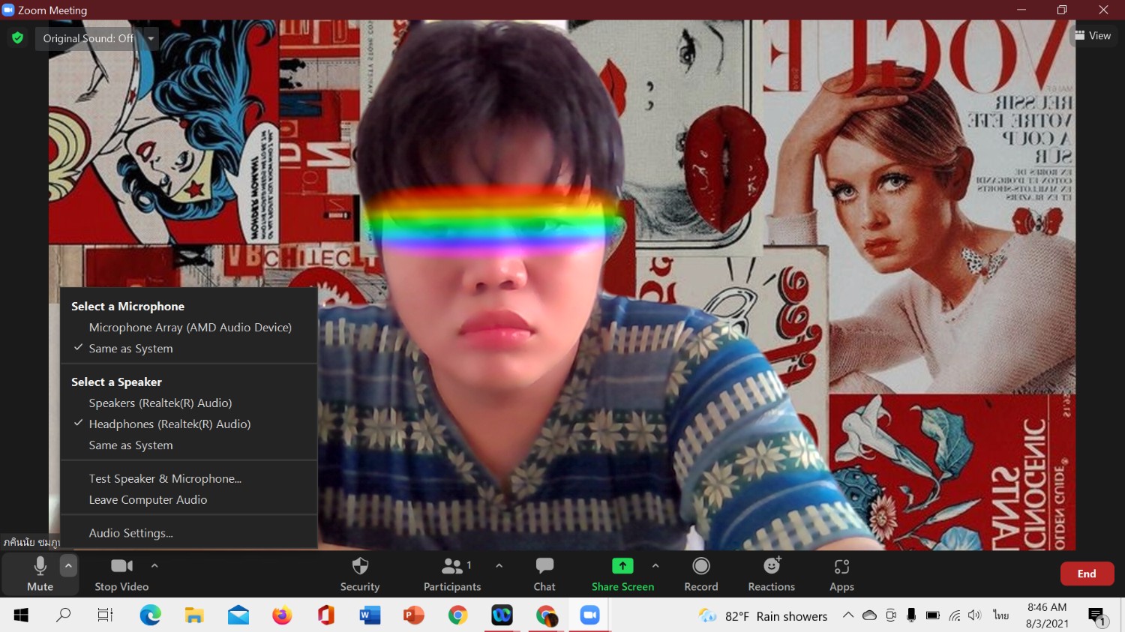Open OneDrive cloud tray icon
1125x632 pixels.
pyautogui.click(x=870, y=616)
